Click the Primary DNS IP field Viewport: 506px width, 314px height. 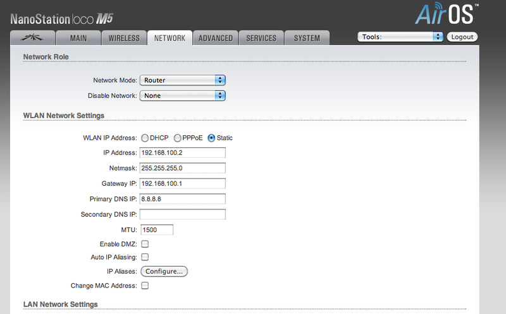pos(183,199)
